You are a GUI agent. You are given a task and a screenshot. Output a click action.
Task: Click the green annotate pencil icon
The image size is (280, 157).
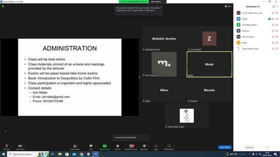pos(6,131)
